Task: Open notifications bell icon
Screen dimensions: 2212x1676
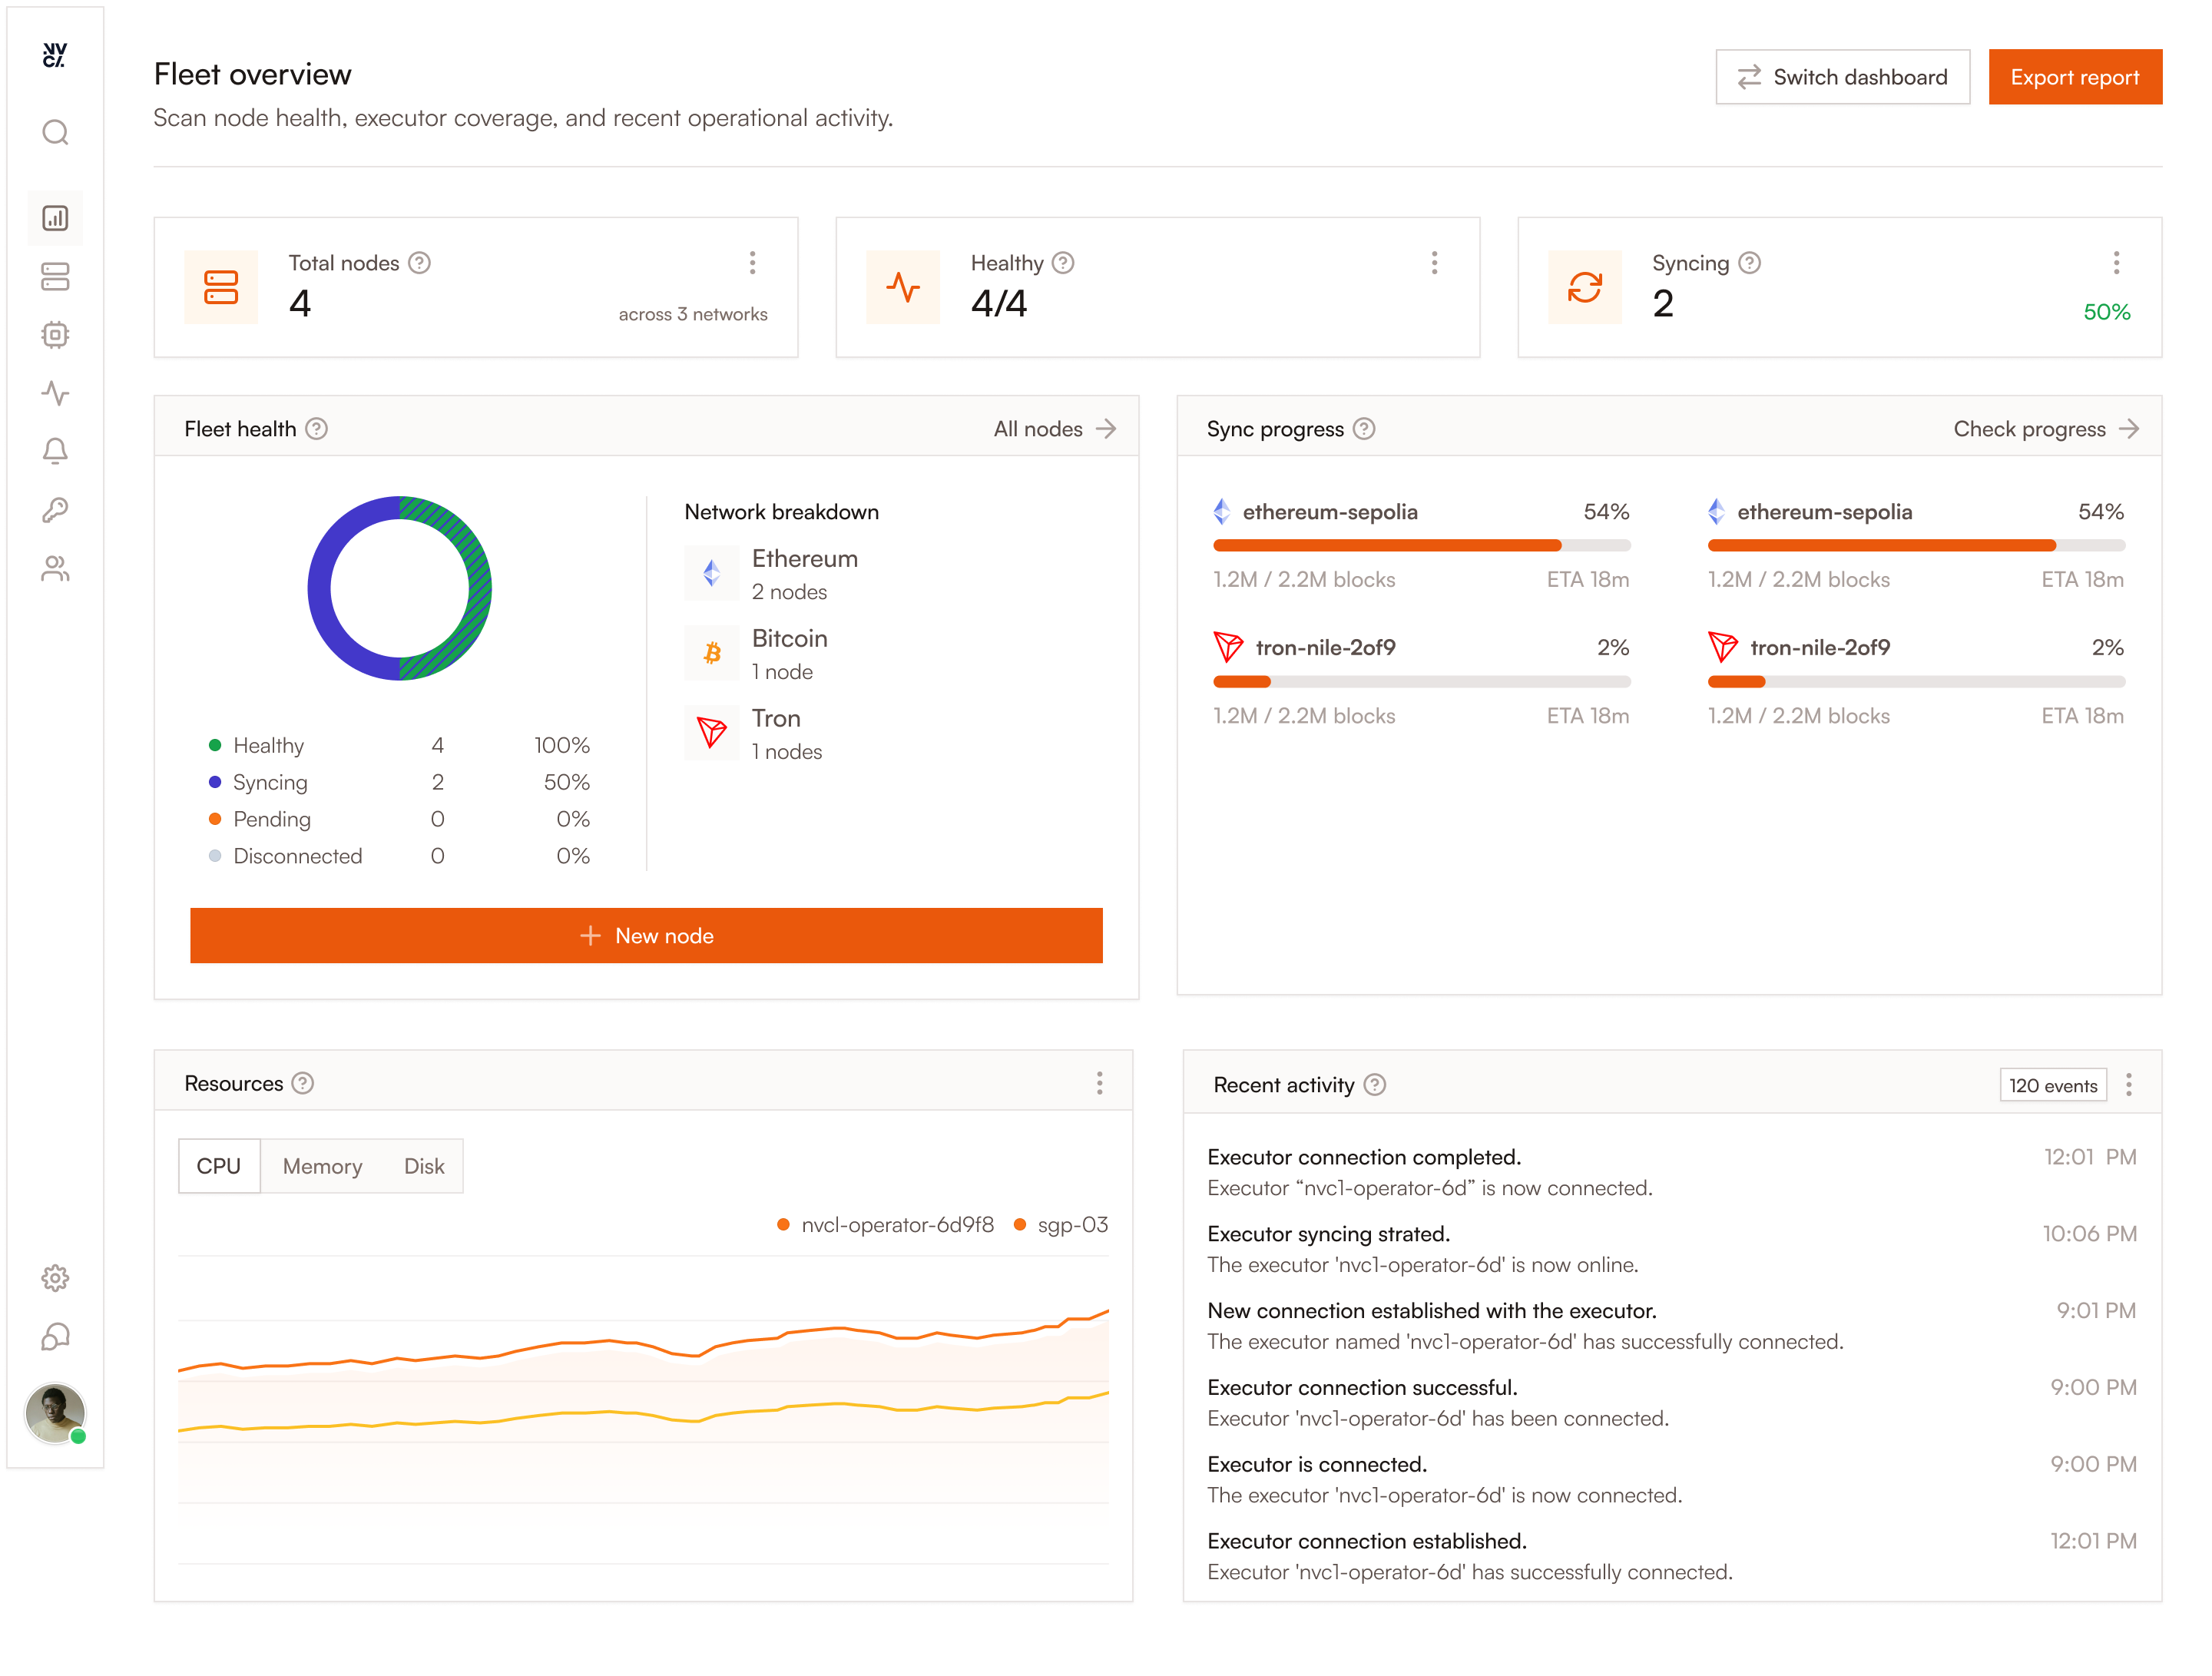Action: 55,451
